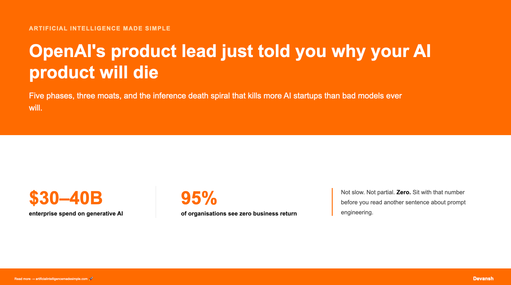The height and width of the screenshot is (285, 511).
Task: Select the "Artificial Intelligence Made Simple" header label
Action: (x=100, y=28)
